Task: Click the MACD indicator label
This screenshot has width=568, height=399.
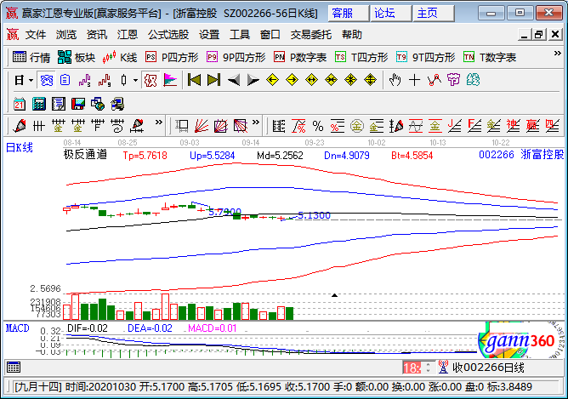Action: [x=17, y=328]
